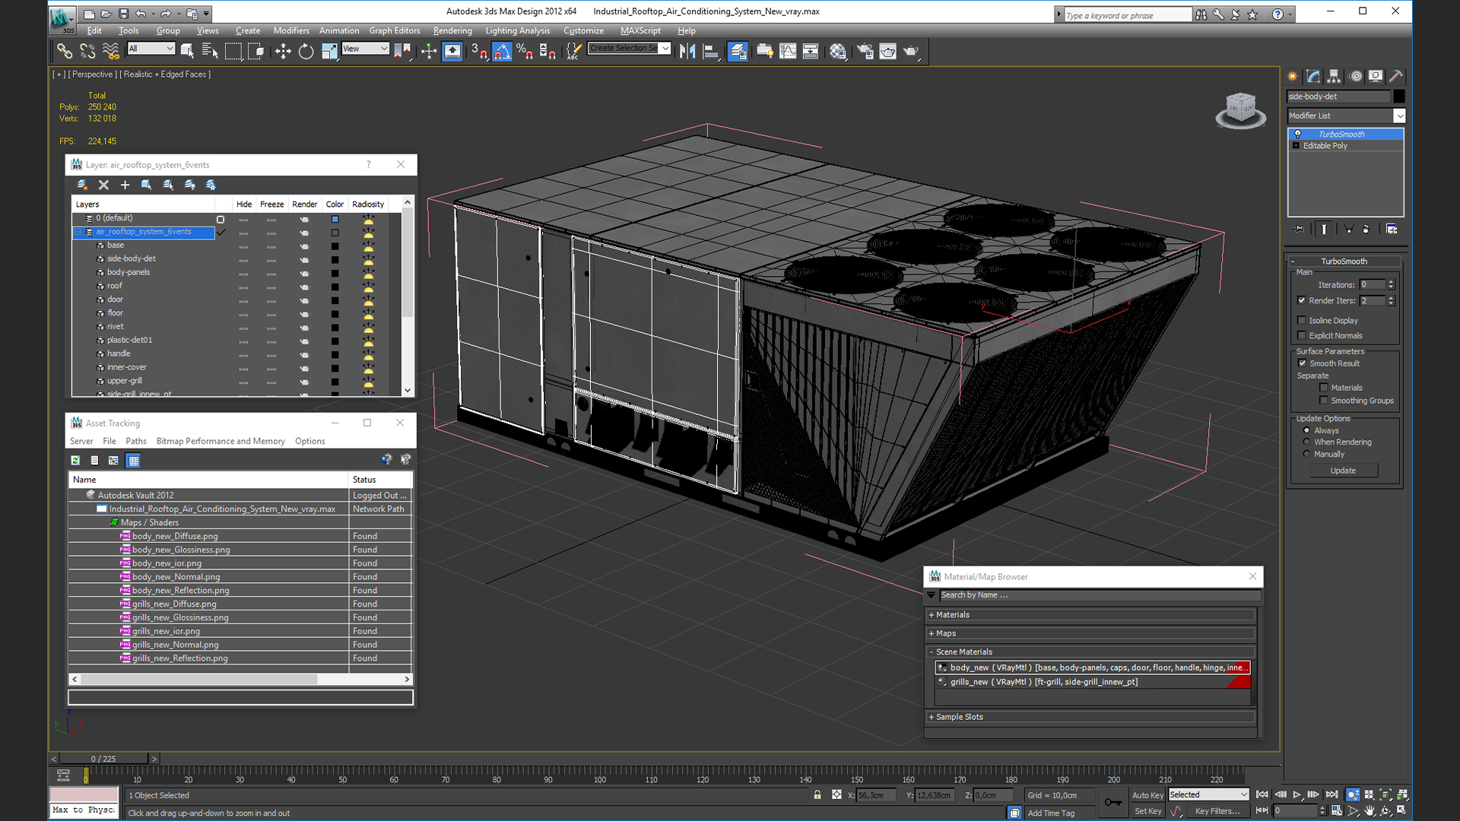Open the Manage Layers toolbar icon
Screen dimensions: 1460x821
[738, 51]
